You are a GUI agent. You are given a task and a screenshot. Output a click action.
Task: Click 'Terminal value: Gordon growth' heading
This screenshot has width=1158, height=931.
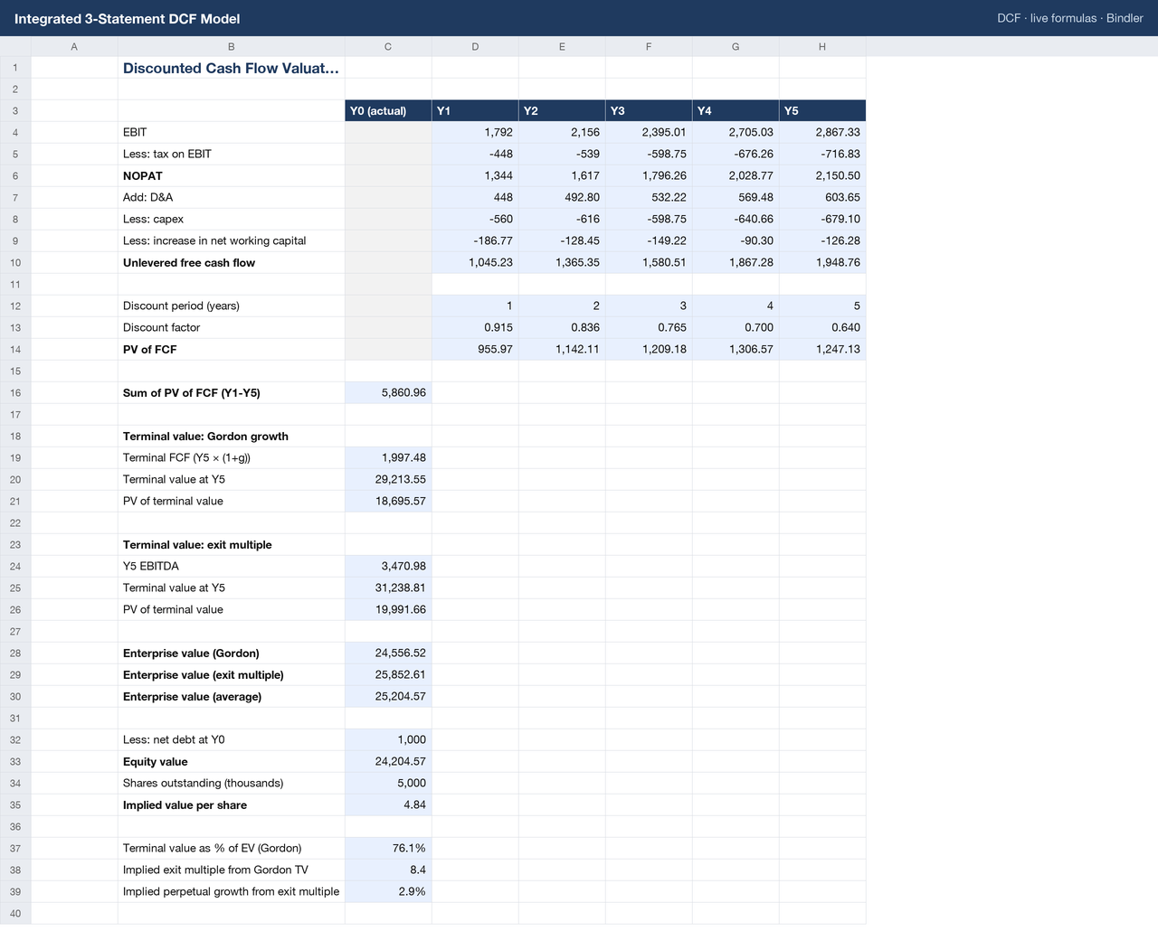point(231,437)
